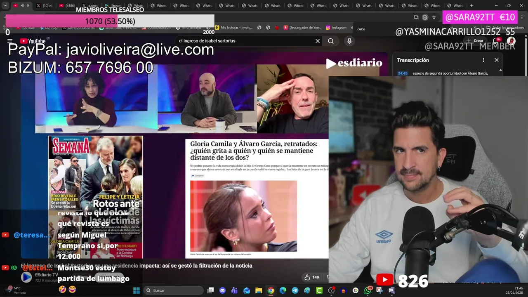The image size is (528, 297).
Task: Open a new browser tab
Action: [x=471, y=5]
